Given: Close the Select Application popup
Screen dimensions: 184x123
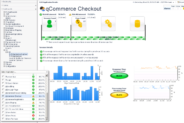Looking at the screenshot, I should (x=47, y=72).
